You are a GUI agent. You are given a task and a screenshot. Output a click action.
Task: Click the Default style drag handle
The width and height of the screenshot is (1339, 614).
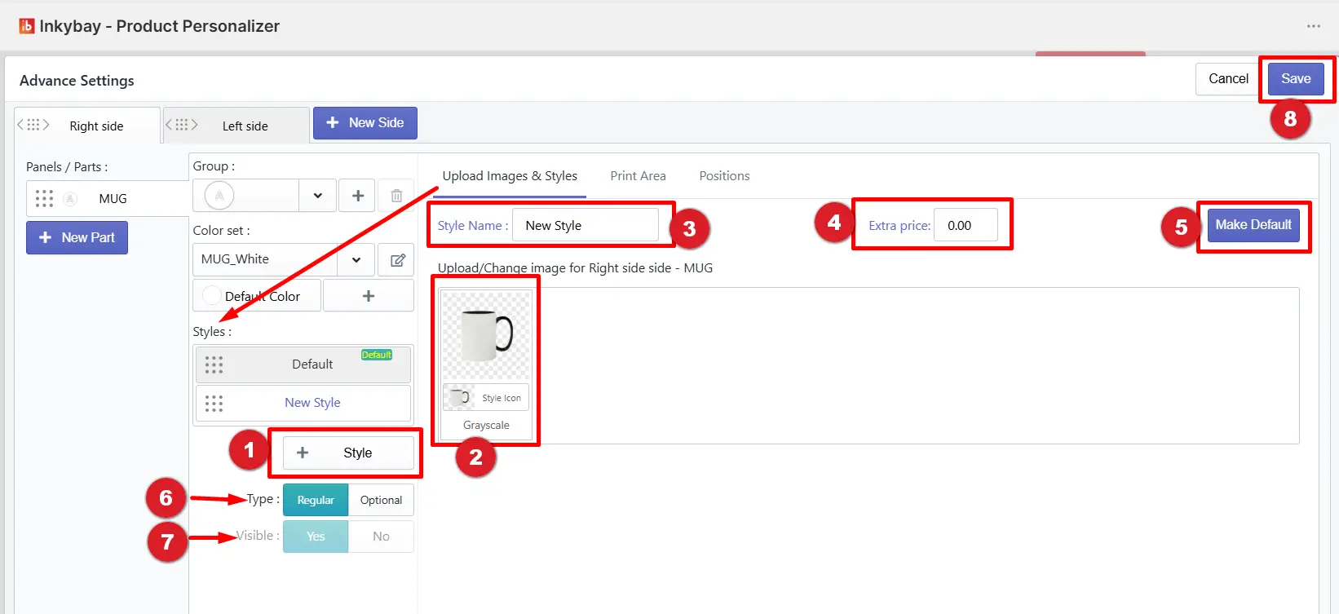point(214,364)
